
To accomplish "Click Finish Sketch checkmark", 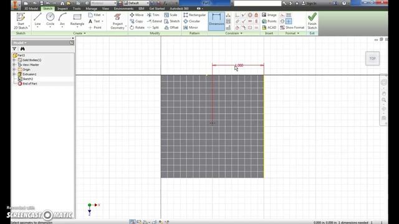I will coord(312,21).
